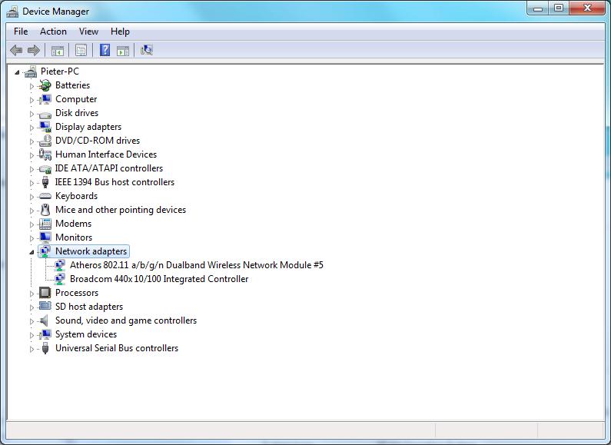The height and width of the screenshot is (445, 611).
Task: Select the Pieter-PC label
Action: click(60, 71)
